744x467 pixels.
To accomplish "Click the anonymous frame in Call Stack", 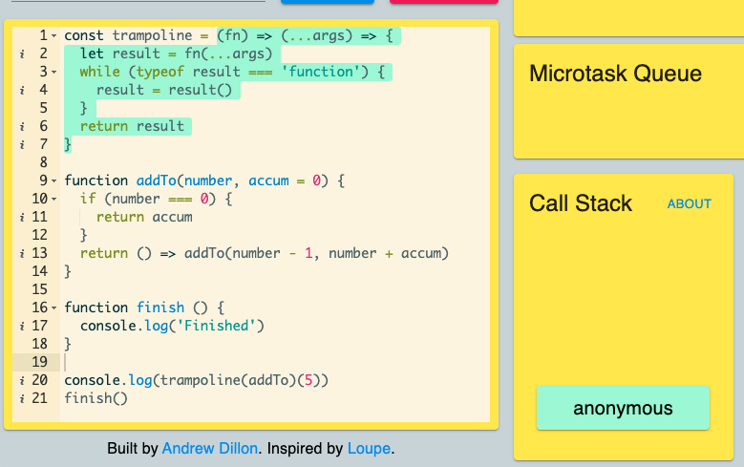I will [623, 408].
